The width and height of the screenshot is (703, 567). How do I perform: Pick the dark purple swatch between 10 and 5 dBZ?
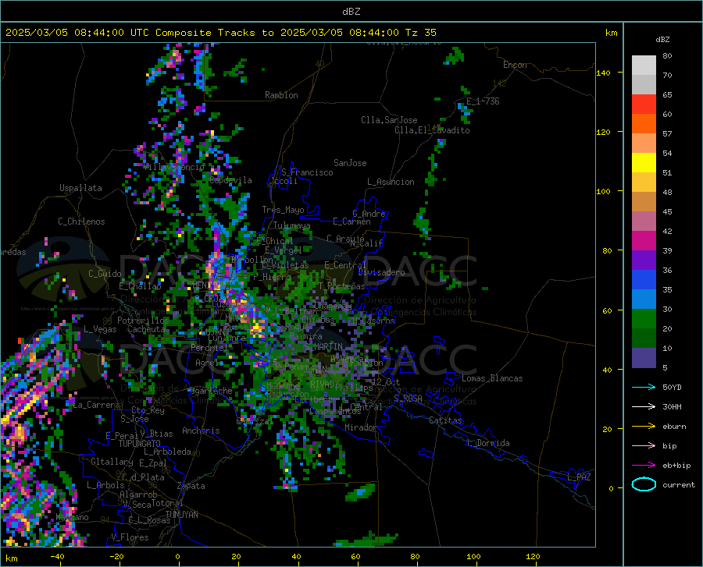point(644,358)
